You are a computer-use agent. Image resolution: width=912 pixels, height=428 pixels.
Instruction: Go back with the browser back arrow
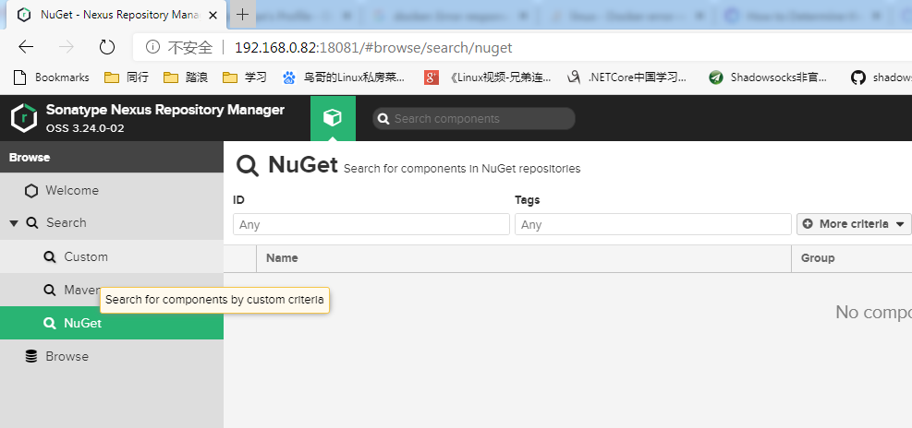coord(26,47)
